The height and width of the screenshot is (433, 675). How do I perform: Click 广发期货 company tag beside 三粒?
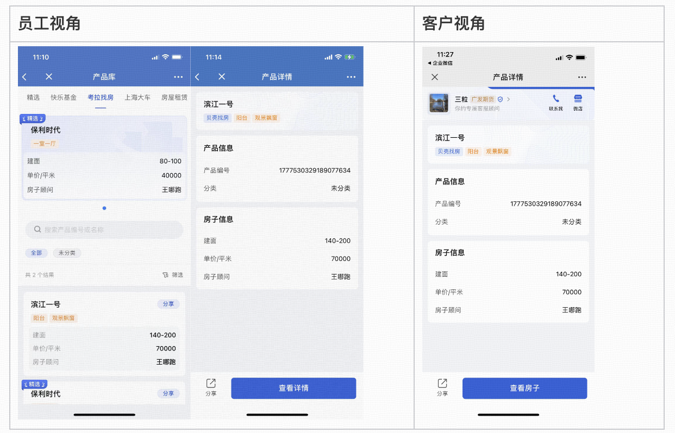483,99
